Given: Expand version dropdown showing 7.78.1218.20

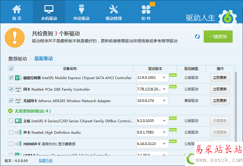Looking at the screenshot, I should pyautogui.click(x=164, y=89).
